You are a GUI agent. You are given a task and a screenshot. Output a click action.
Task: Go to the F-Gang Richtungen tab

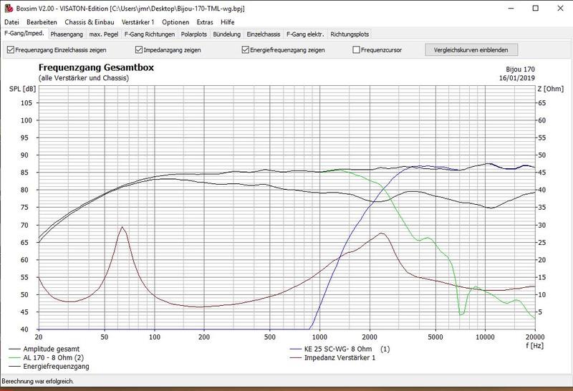[x=149, y=34]
